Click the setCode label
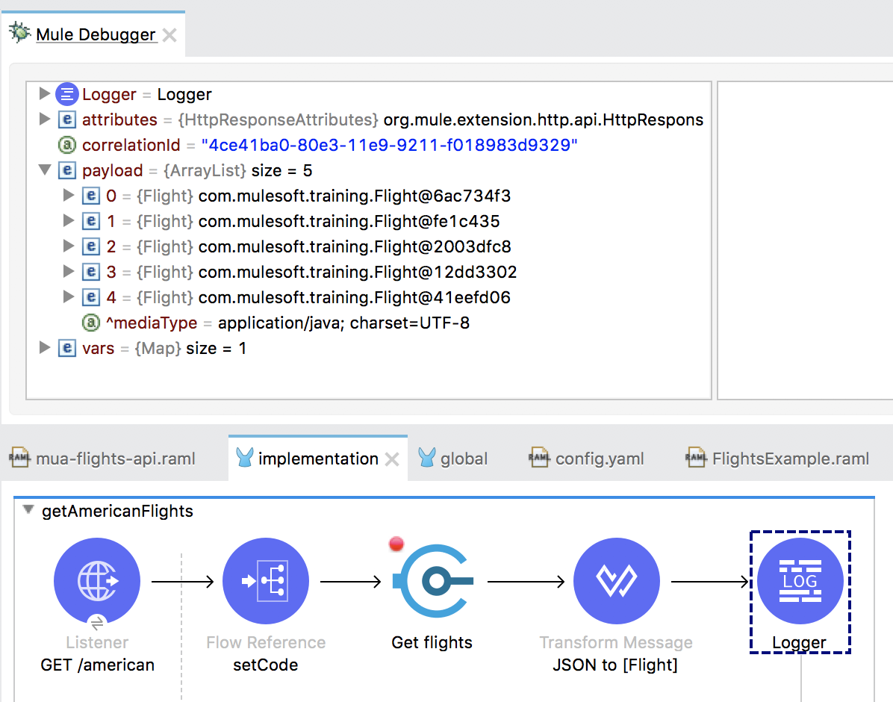893x702 pixels. pos(265,665)
